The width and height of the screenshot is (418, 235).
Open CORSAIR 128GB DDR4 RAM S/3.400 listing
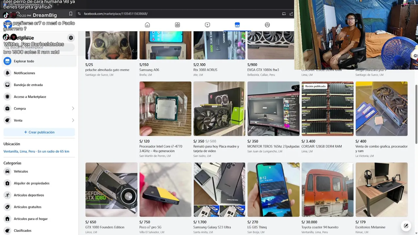point(327,117)
